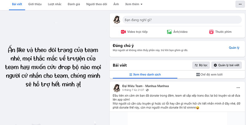This screenshot has height=125, width=246.
Task: Open the Ảnh tab
Action: coord(116,4)
